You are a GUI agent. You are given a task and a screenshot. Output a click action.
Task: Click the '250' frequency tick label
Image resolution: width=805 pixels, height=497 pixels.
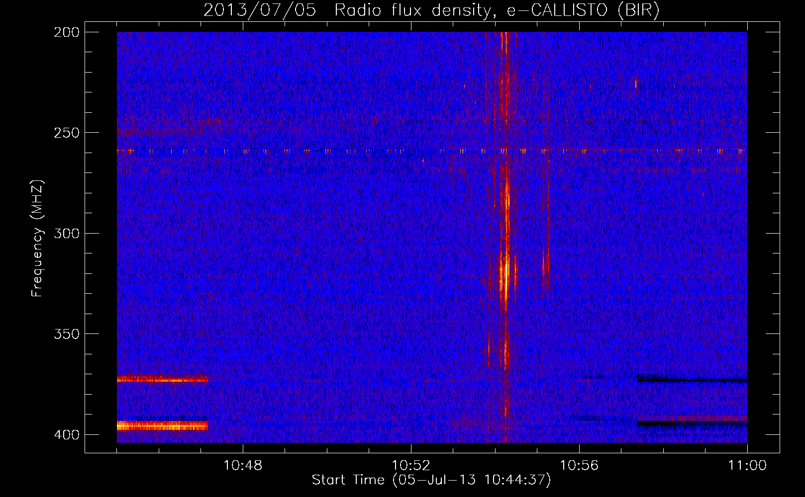67,133
